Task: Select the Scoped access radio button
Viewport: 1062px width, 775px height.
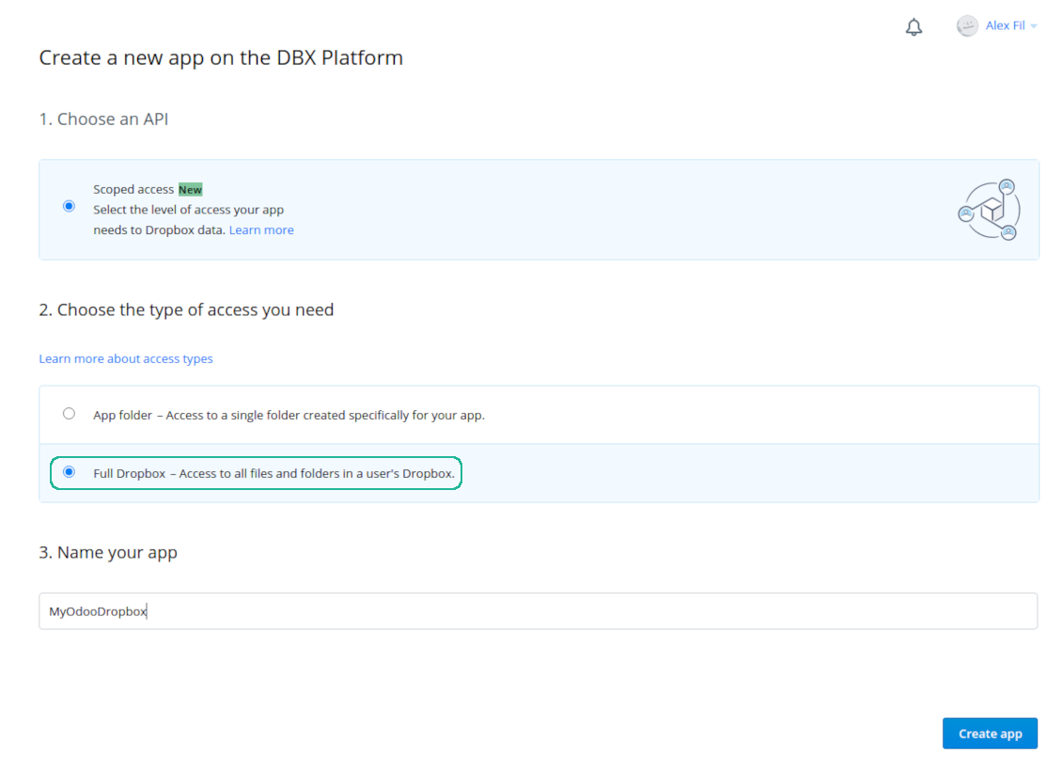Action: [69, 206]
